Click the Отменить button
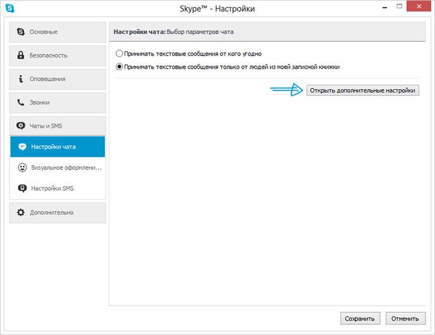This screenshot has width=435, height=335. pyautogui.click(x=405, y=318)
